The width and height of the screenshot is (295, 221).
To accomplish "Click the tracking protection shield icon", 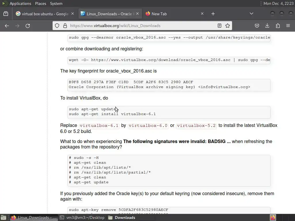I will point(57,26).
